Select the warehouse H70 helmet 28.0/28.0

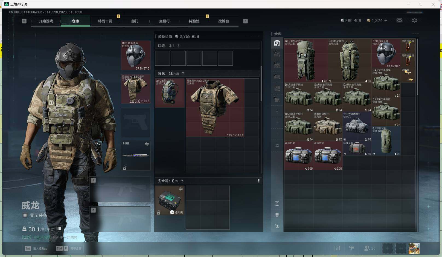coord(386,53)
